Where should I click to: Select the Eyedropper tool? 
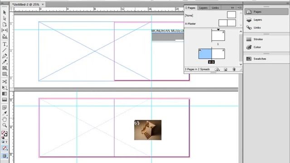coord(5,113)
